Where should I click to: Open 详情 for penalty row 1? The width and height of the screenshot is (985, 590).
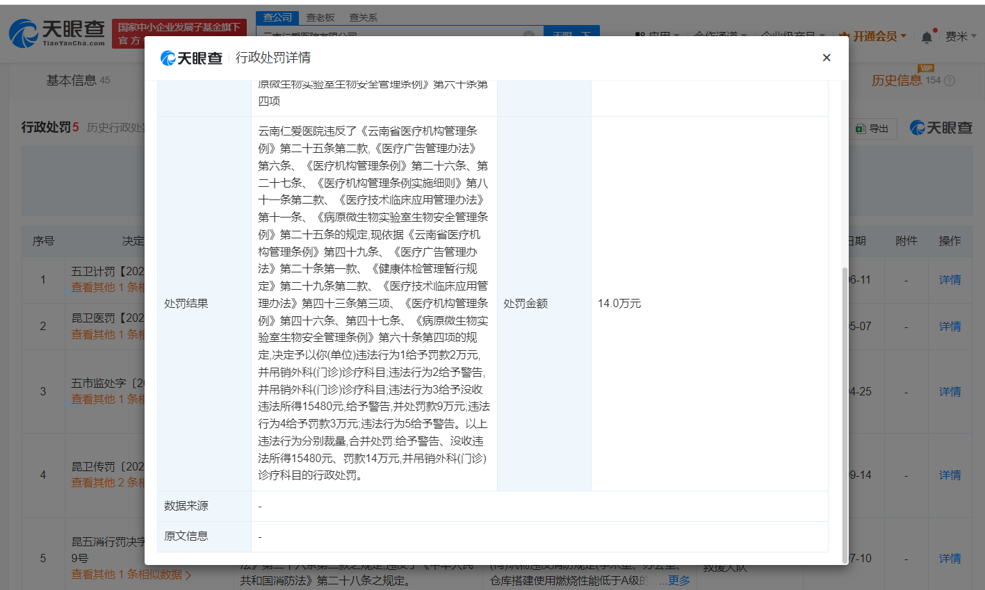pos(950,280)
